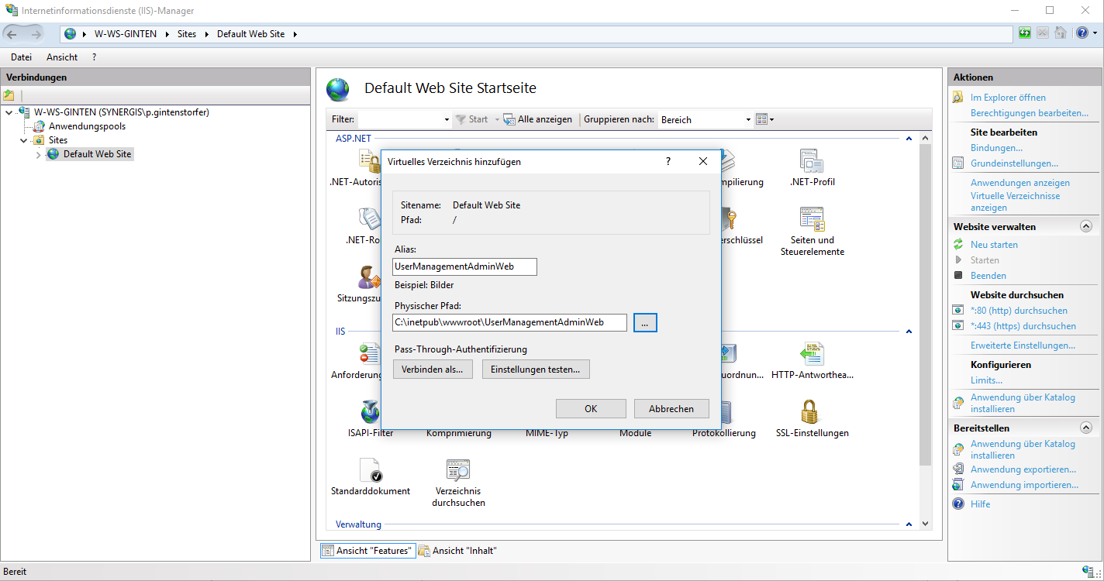Click the .NET-Profil icon

tap(811, 162)
